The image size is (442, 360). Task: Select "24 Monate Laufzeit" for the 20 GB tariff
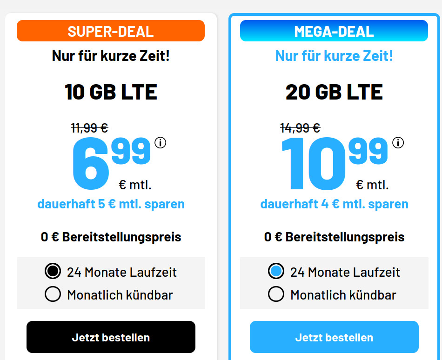276,271
